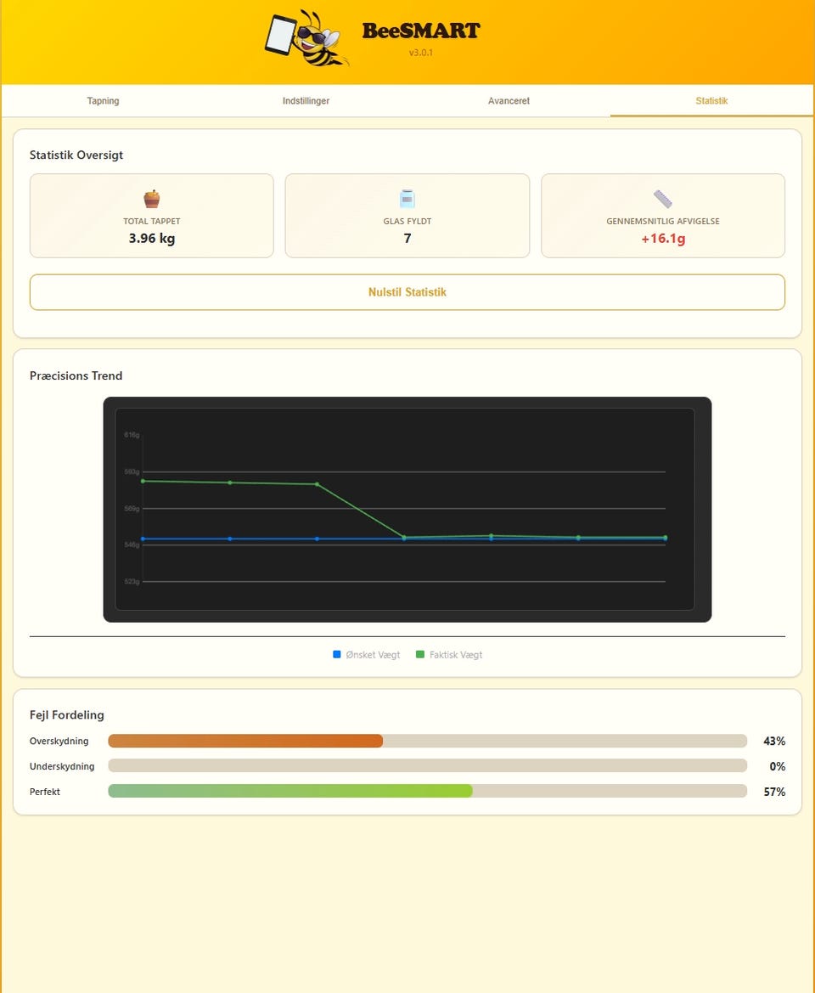Click the 616g axis label
The image size is (815, 993).
pyautogui.click(x=132, y=435)
